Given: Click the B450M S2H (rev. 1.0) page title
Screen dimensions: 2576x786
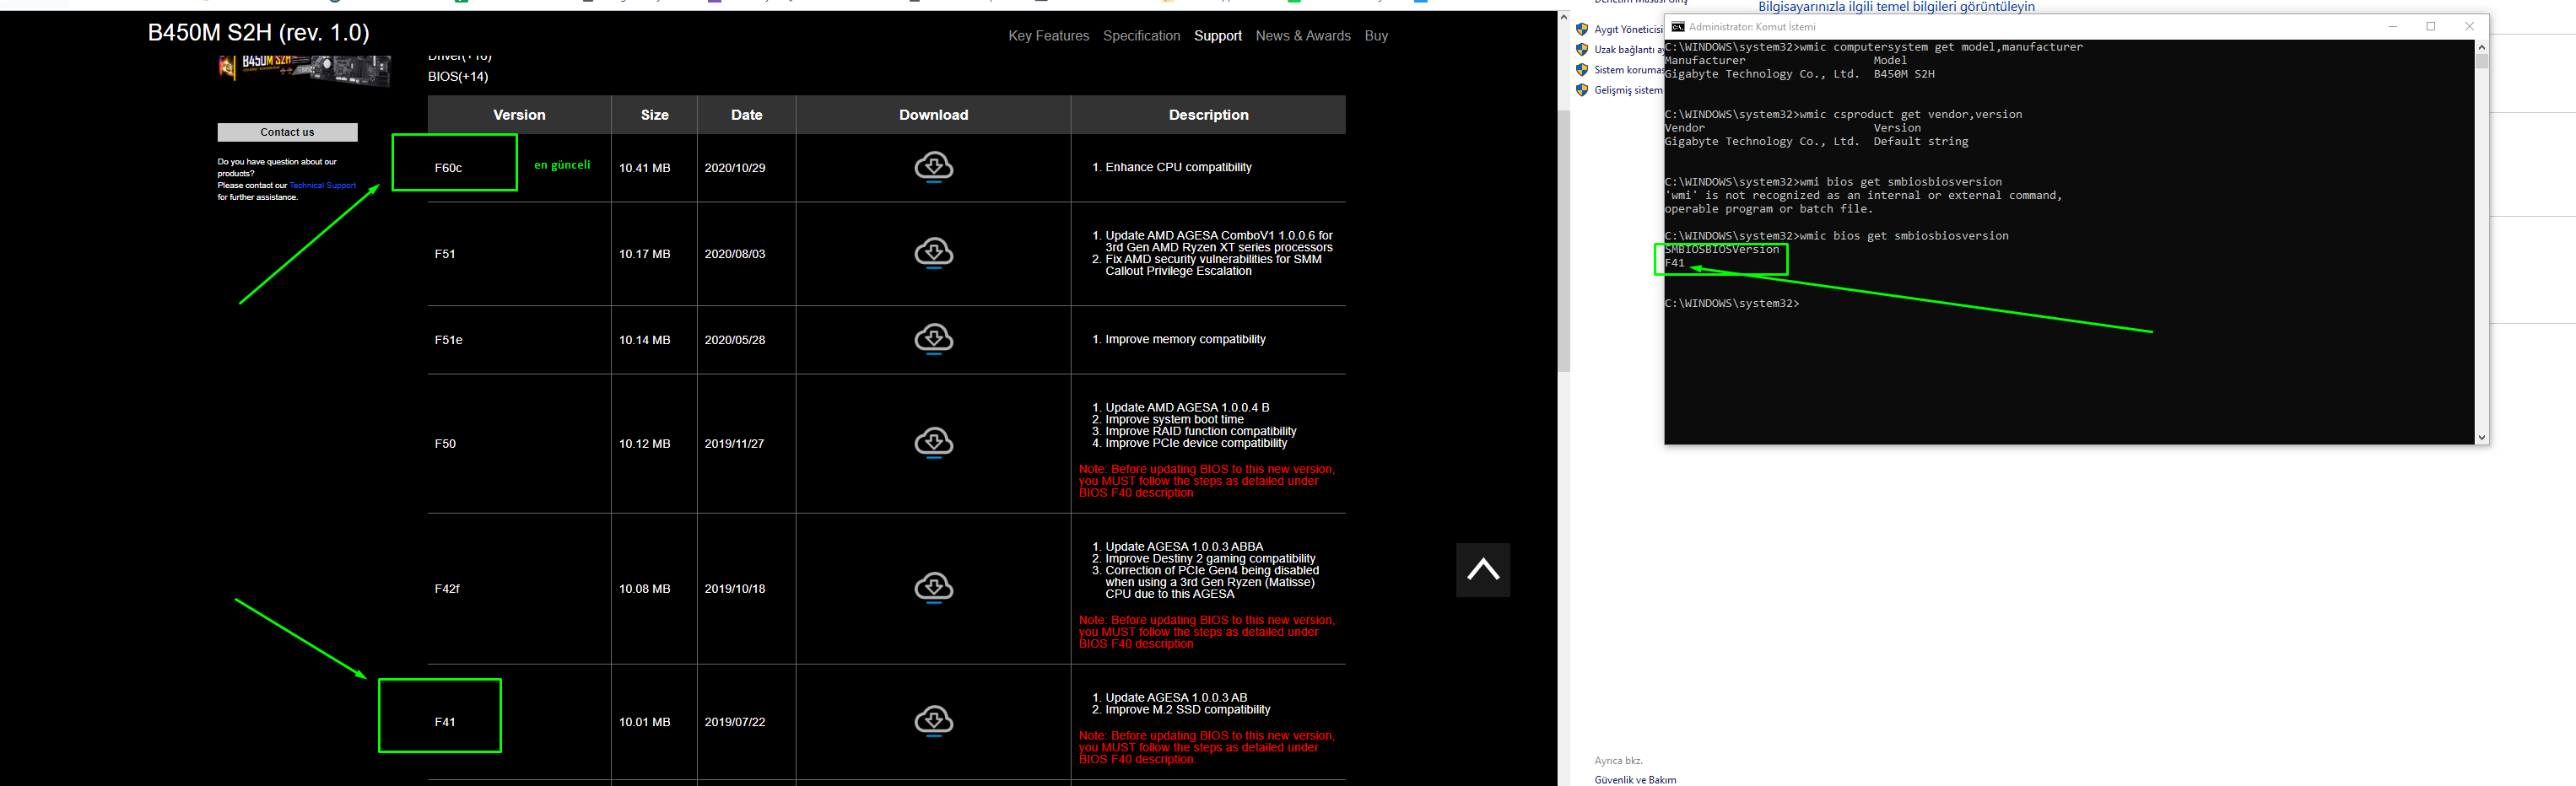Looking at the screenshot, I should (x=258, y=33).
